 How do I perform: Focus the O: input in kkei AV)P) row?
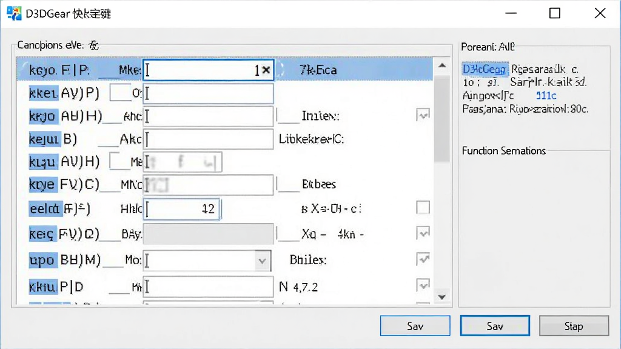pyautogui.click(x=209, y=93)
